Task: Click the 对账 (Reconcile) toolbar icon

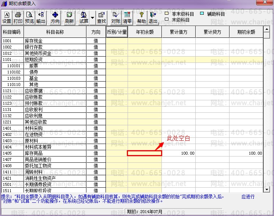Action: pyautogui.click(x=116, y=18)
